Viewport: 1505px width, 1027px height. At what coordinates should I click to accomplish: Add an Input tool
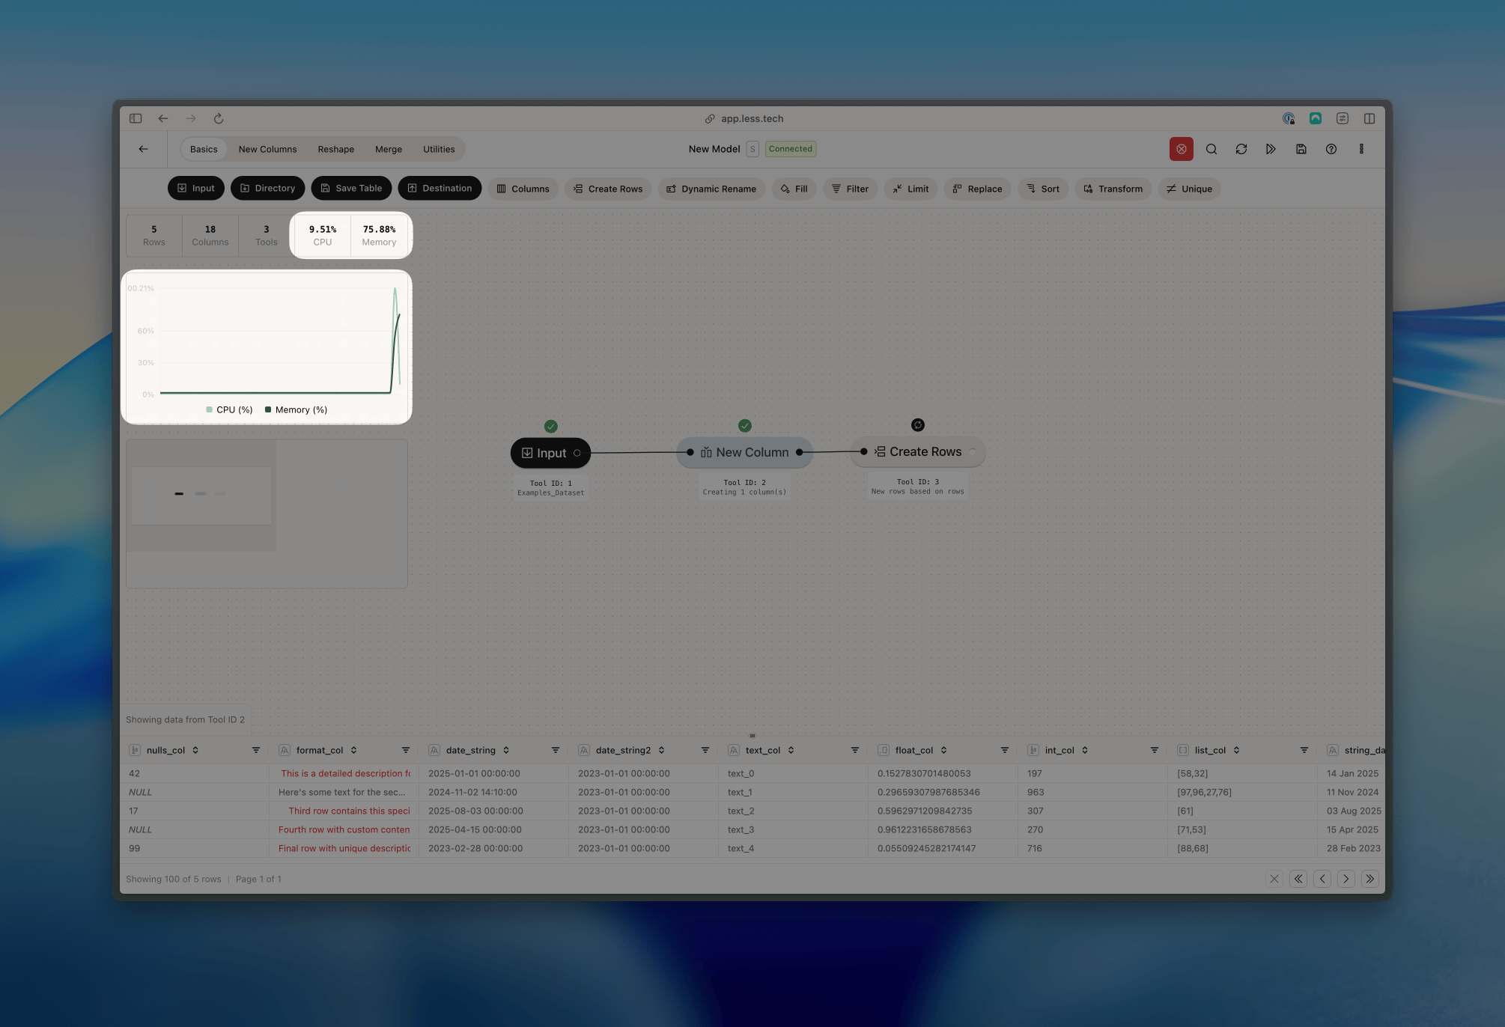(x=195, y=189)
